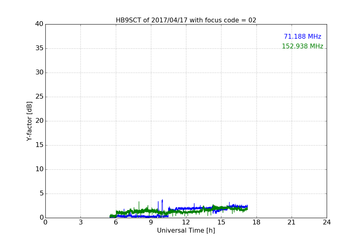Click the y-axis tick label 40
This screenshot has width=363, height=242.
click(x=39, y=24)
